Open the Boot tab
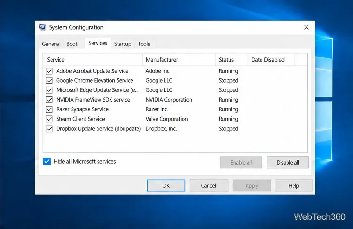Viewport: 353px width, 229px height. coord(72,44)
